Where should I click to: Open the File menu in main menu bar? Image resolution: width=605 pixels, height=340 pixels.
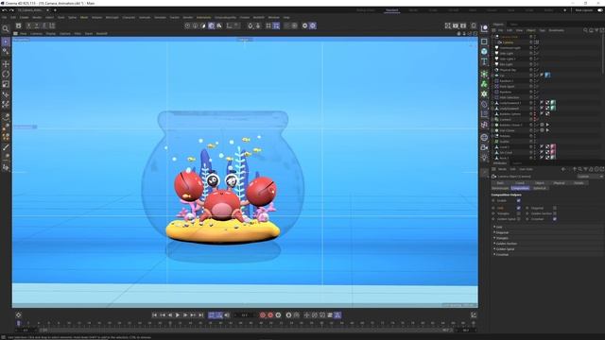4,17
